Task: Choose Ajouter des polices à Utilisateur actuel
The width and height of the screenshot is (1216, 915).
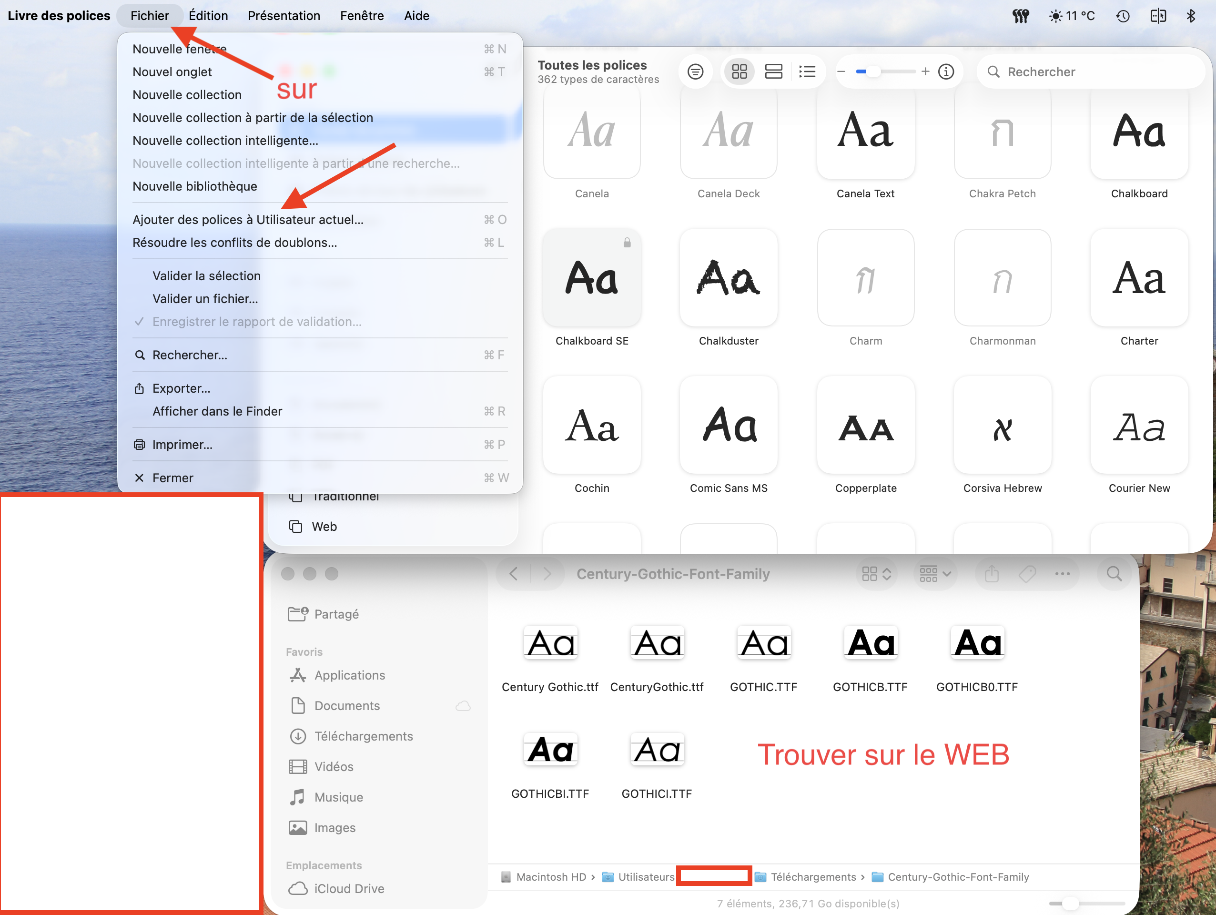Action: [x=248, y=219]
